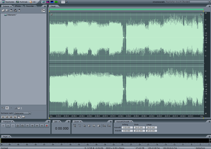Image resolution: width=211 pixels, height=149 pixels.
Task: Click the Ansicht Ende time field
Action: 139,131
